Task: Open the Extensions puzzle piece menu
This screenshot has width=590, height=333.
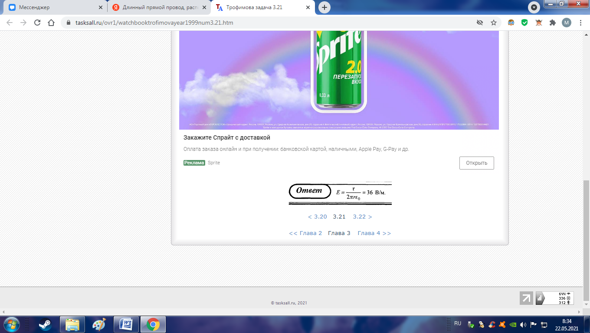Action: (x=553, y=23)
